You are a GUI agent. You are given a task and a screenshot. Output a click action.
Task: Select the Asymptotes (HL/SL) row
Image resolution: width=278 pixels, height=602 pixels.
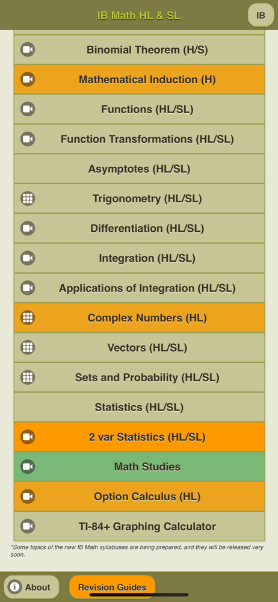tap(140, 169)
